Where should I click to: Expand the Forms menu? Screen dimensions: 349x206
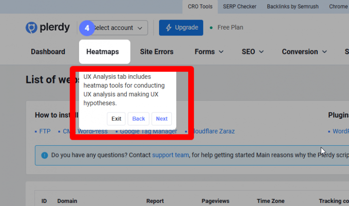pyautogui.click(x=209, y=52)
